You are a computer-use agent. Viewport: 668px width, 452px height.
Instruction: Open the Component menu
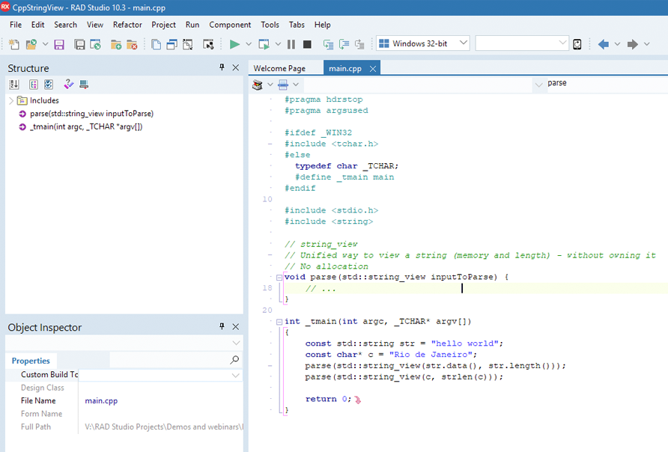[x=230, y=25]
